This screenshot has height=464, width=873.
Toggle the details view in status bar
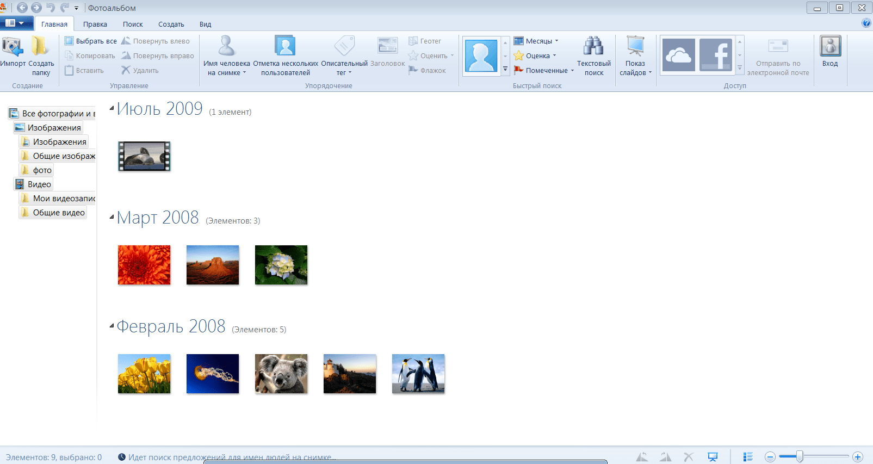(x=748, y=457)
